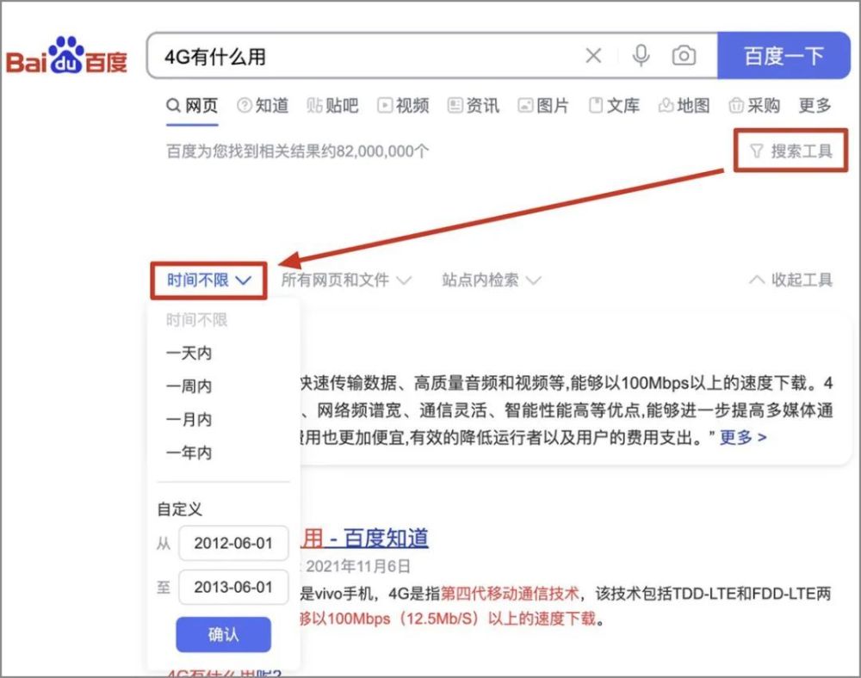Toggle the 时间不限 time dropdown
The image size is (861, 678).
pyautogui.click(x=208, y=280)
